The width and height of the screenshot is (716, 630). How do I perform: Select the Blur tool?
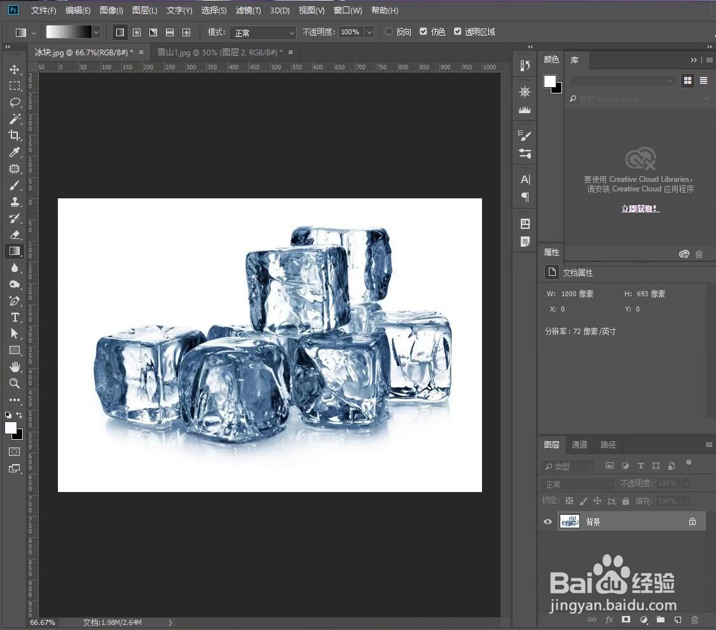click(15, 268)
